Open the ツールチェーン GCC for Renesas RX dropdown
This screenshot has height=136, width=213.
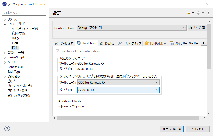118,82
